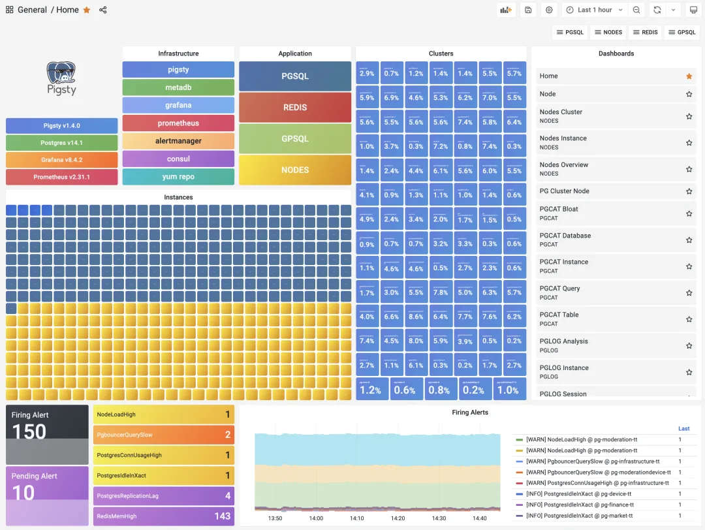Open the metadb infrastructure link
The image size is (705, 530).
click(178, 87)
